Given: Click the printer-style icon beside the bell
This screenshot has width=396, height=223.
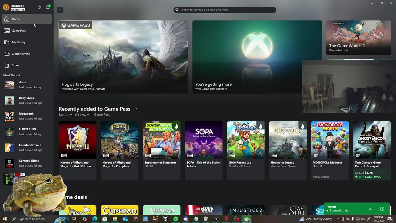Looking at the screenshot, I should click(39, 7).
